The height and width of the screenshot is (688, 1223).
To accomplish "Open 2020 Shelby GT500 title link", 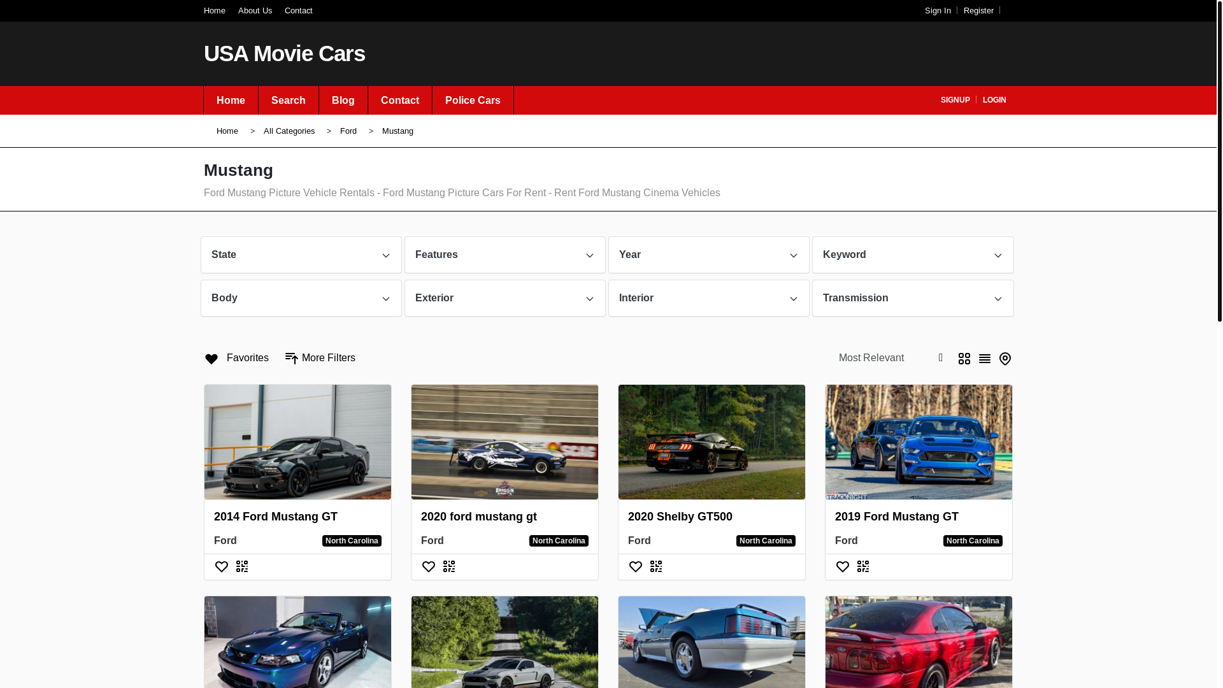I will click(x=680, y=517).
